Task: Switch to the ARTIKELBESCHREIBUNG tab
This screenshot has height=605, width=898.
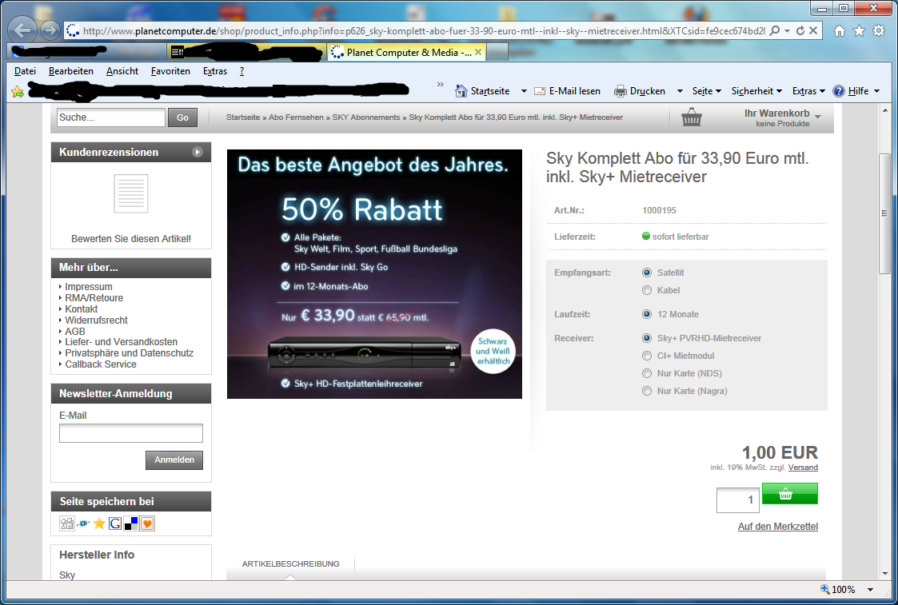Action: (x=290, y=563)
